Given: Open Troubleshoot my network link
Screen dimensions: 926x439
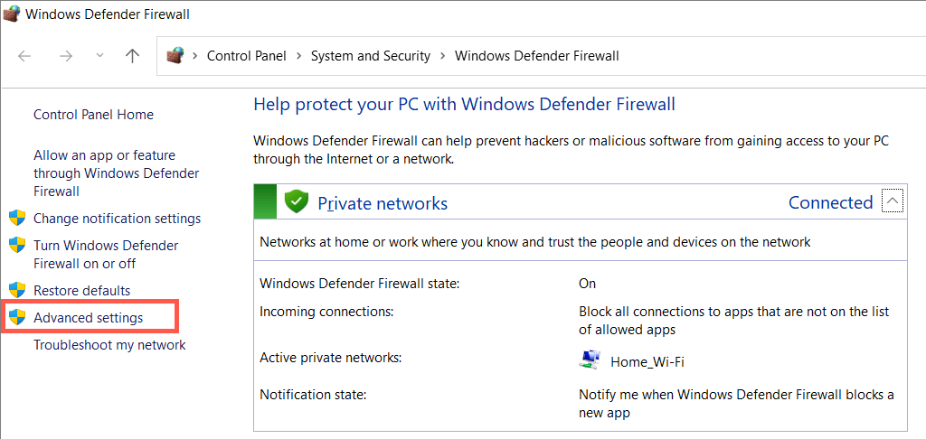Looking at the screenshot, I should coord(109,345).
